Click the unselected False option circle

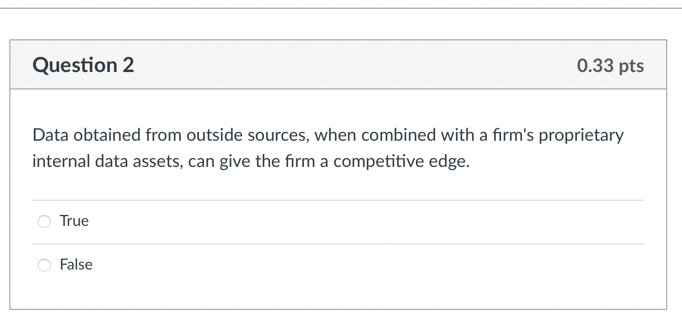coord(44,265)
